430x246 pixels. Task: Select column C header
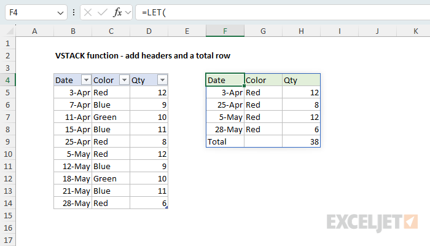pos(111,31)
